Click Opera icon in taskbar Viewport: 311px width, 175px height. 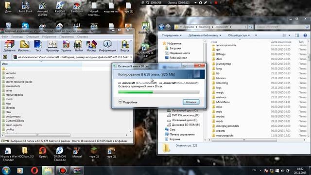(35, 171)
